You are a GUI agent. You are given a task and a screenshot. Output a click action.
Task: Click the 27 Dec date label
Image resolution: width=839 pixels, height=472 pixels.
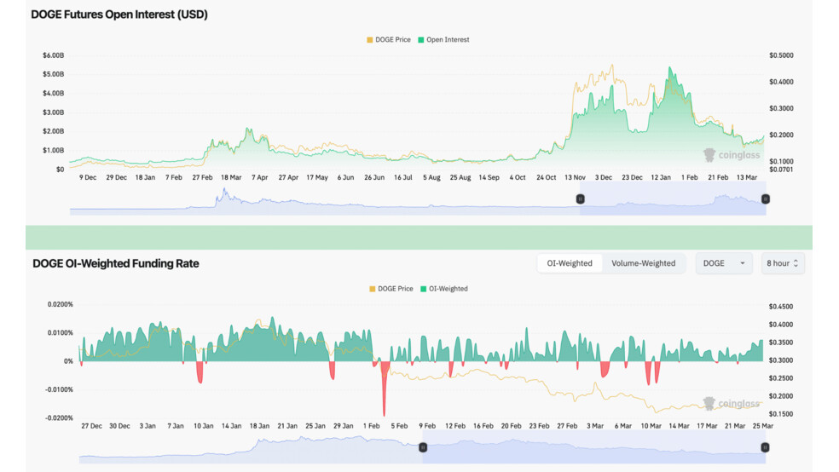coord(91,426)
